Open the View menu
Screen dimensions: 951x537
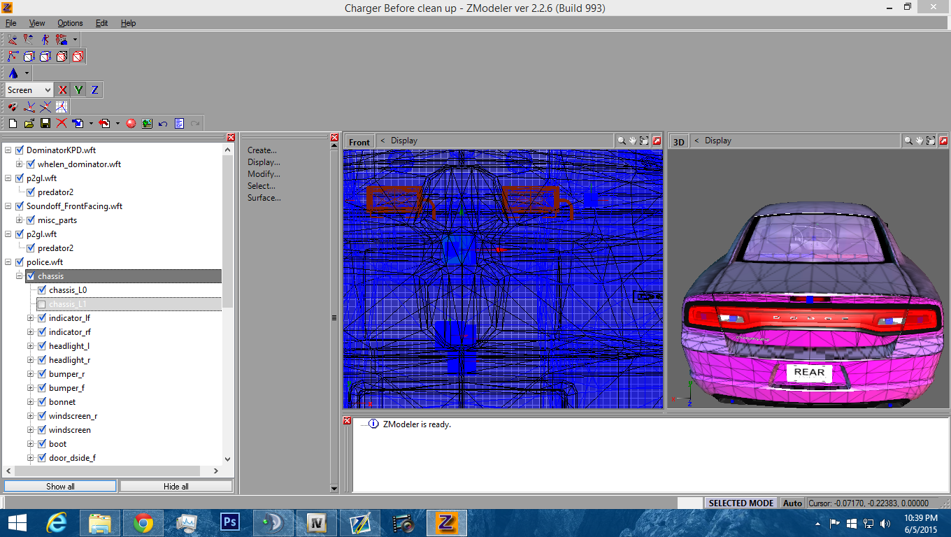click(37, 23)
